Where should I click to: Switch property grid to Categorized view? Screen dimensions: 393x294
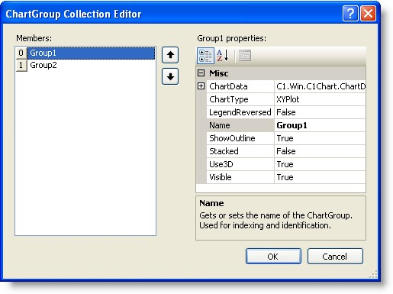click(205, 56)
